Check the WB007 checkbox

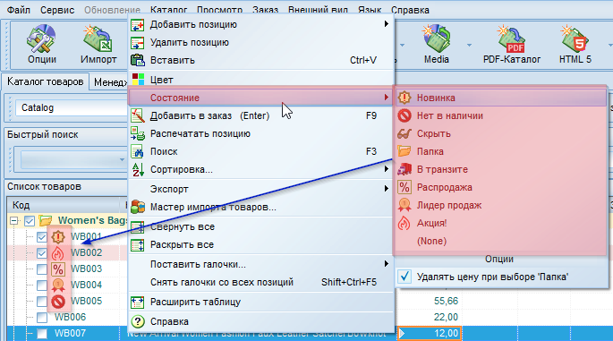[42, 333]
